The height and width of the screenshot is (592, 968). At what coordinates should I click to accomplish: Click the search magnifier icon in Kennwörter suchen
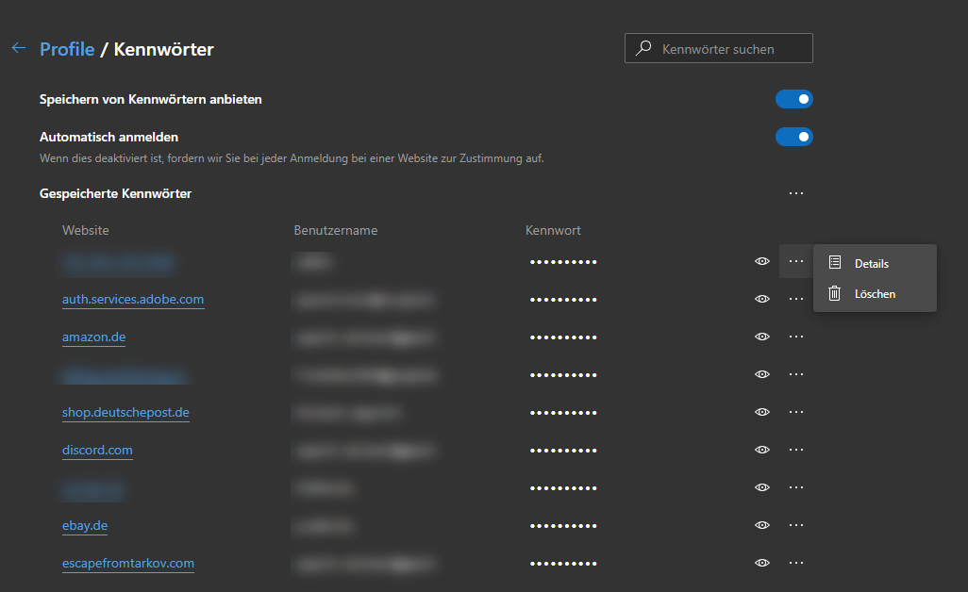[x=643, y=49]
